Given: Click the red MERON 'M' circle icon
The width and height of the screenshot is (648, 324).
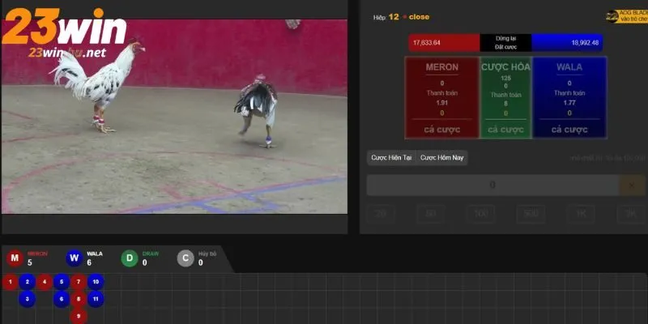Looking at the screenshot, I should (x=15, y=258).
